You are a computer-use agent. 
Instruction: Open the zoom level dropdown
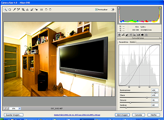coord(19,108)
